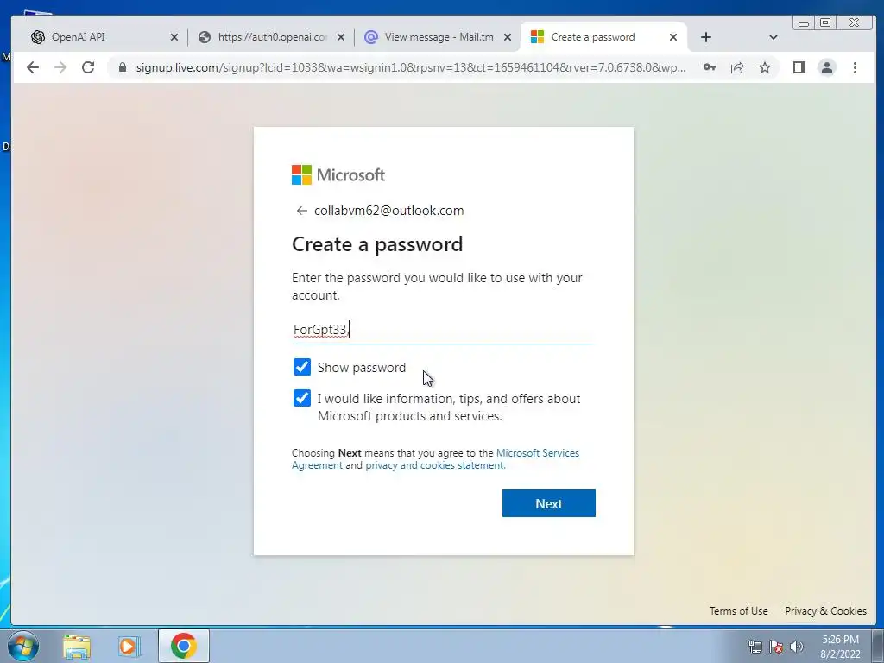Go back from collabvm62@outlook.com arrow
Image resolution: width=884 pixels, height=663 pixels.
tap(301, 211)
